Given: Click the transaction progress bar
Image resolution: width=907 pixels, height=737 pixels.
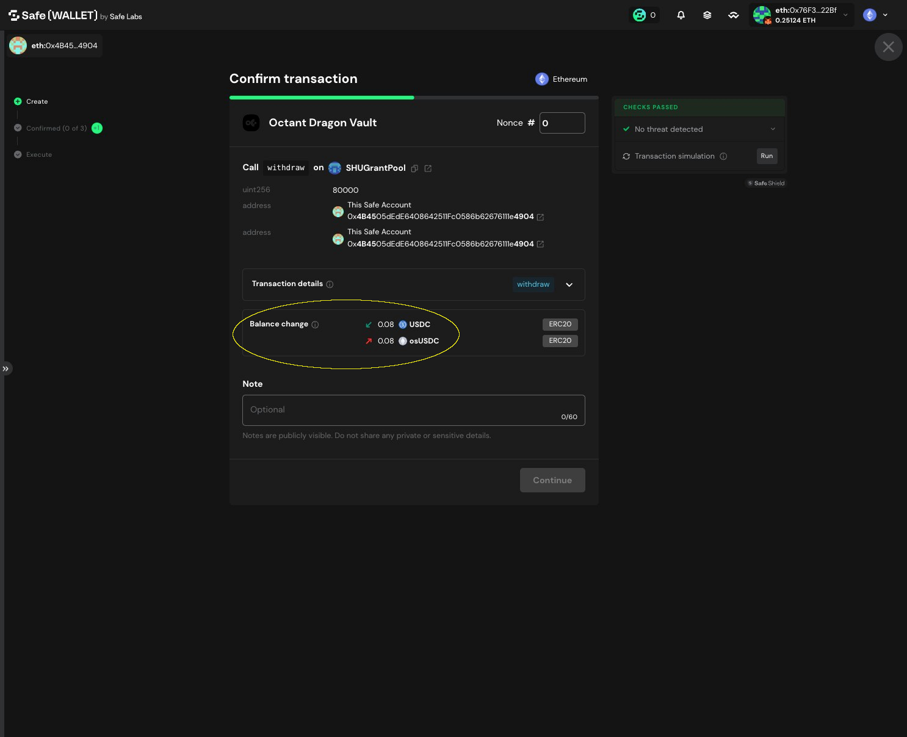Looking at the screenshot, I should (x=414, y=98).
